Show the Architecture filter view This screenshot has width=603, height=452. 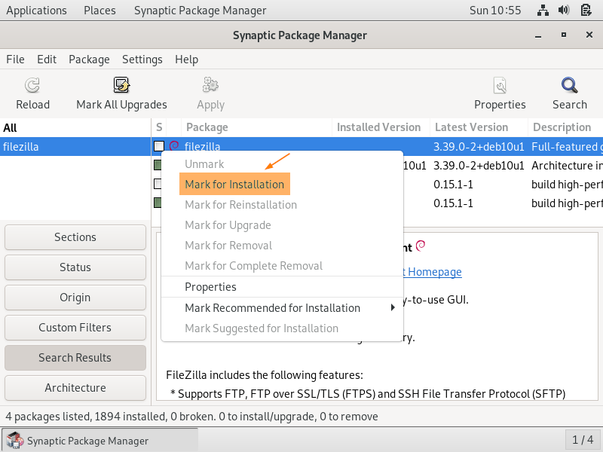[x=75, y=388]
